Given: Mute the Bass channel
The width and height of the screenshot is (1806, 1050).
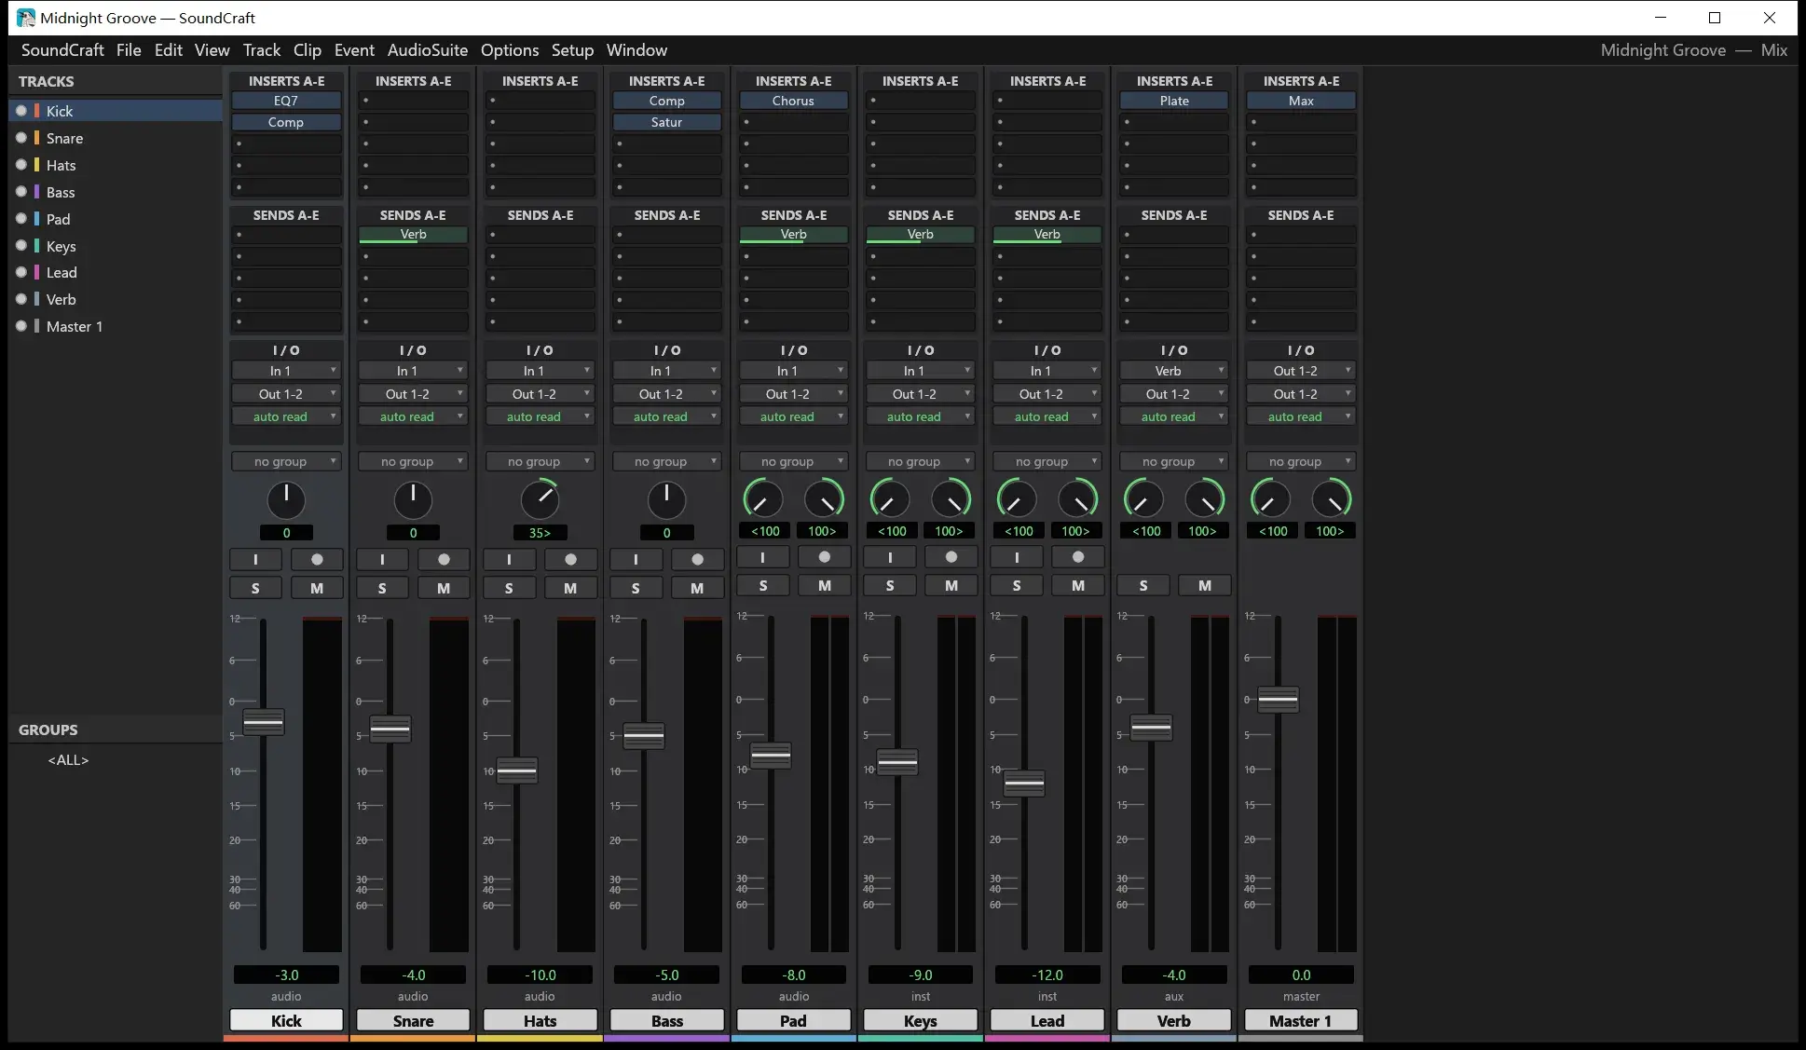Looking at the screenshot, I should pos(697,588).
